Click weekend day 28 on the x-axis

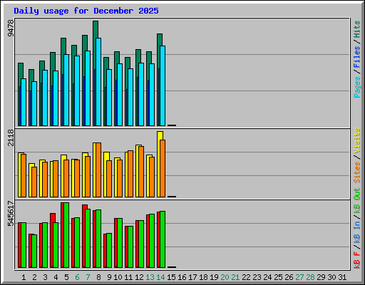[310, 277]
